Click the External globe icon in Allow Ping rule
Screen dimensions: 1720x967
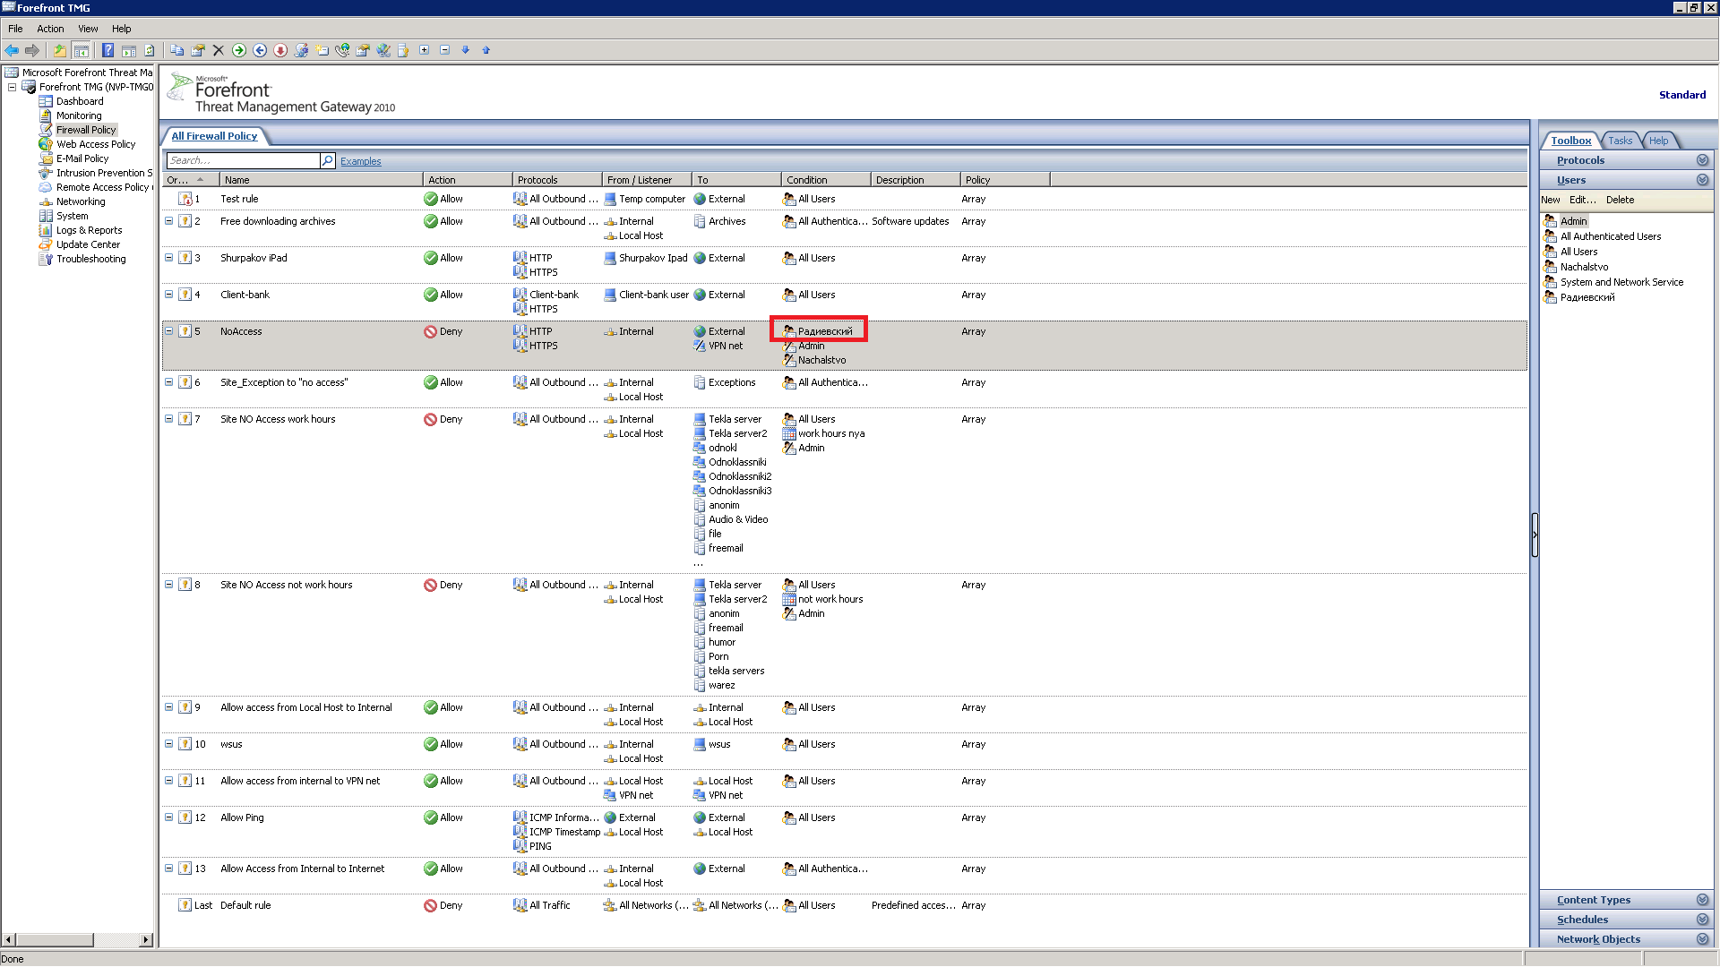coord(700,817)
